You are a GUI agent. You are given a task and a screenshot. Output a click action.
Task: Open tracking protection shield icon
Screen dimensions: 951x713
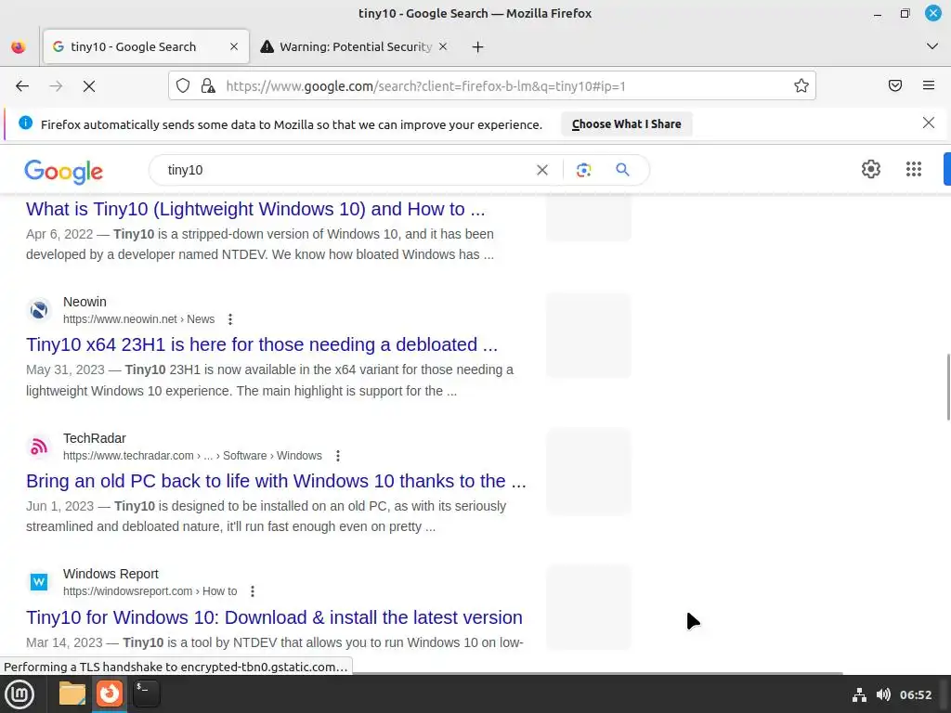183,85
